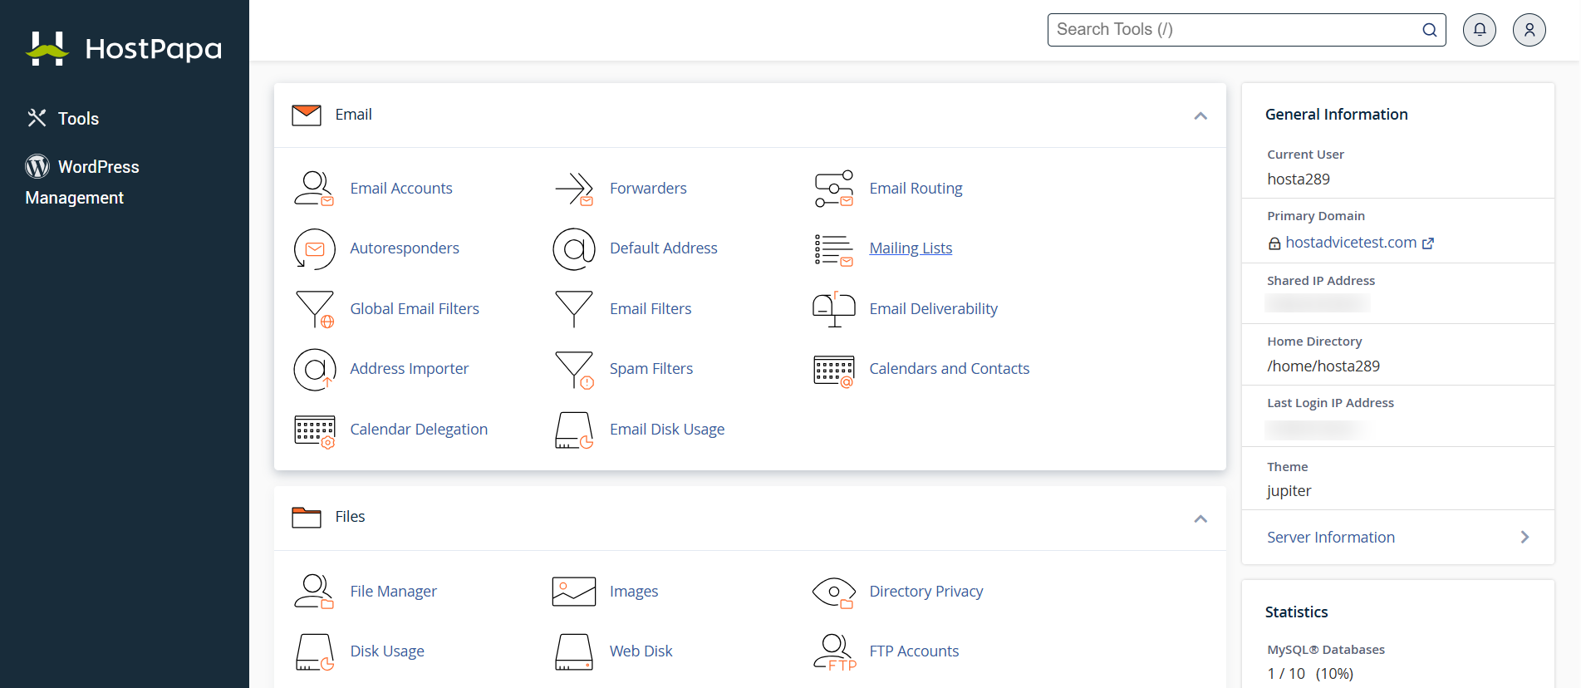Open the FTP Accounts link
1581x688 pixels.
914,651
